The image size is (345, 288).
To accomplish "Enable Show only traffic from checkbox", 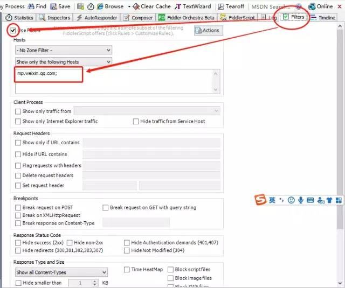I will (18, 111).
